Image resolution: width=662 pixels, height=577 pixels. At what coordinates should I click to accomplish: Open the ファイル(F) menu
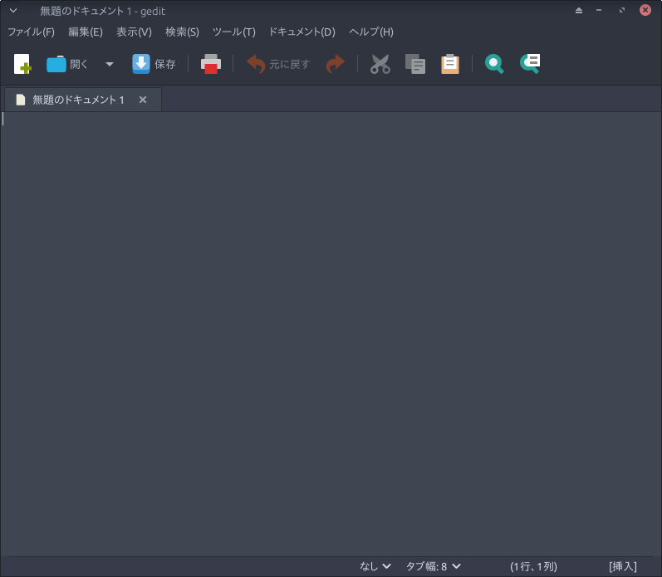click(32, 32)
